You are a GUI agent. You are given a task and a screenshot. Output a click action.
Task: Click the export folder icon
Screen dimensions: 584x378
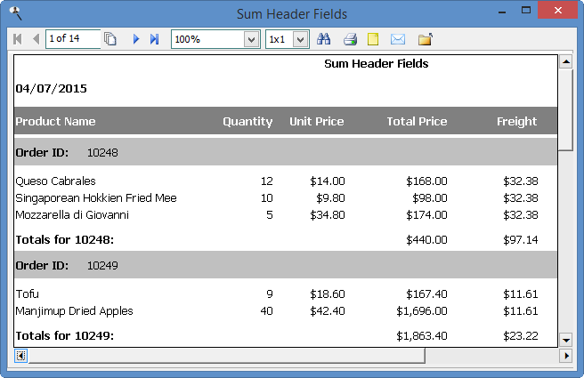tap(425, 39)
